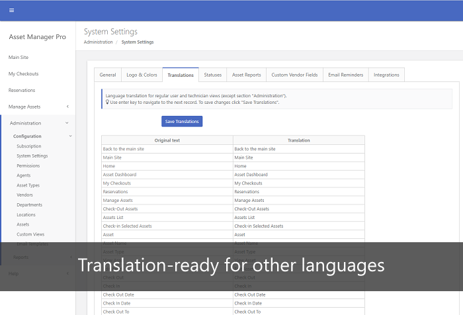The height and width of the screenshot is (315, 463).
Task: Edit the My Checkouts translation field
Action: (x=299, y=183)
